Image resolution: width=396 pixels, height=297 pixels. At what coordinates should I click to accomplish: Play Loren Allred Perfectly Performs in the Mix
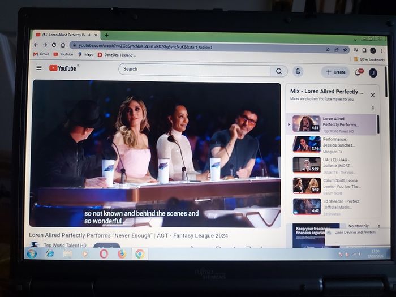click(x=332, y=124)
